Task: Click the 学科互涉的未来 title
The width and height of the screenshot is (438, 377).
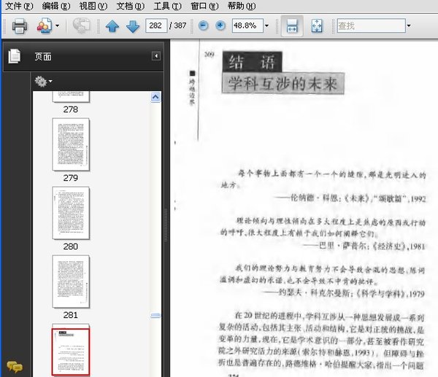Action: [x=283, y=83]
